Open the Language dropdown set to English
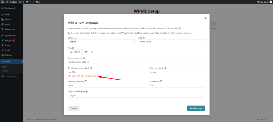The height and width of the screenshot is (122, 273). point(102,42)
